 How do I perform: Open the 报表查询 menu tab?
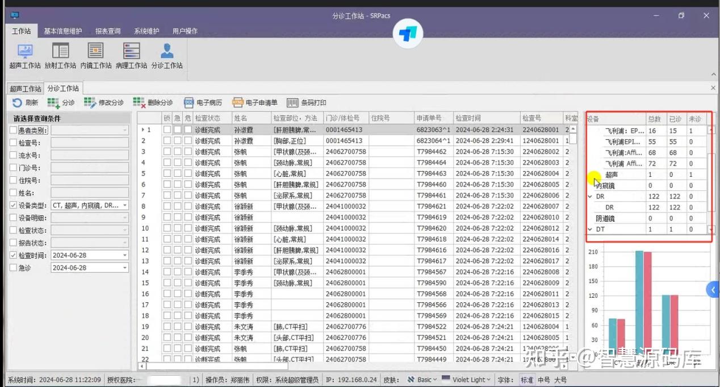(108, 31)
